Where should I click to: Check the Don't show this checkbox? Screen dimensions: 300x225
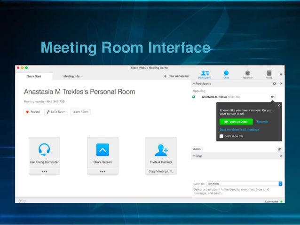(x=221, y=136)
